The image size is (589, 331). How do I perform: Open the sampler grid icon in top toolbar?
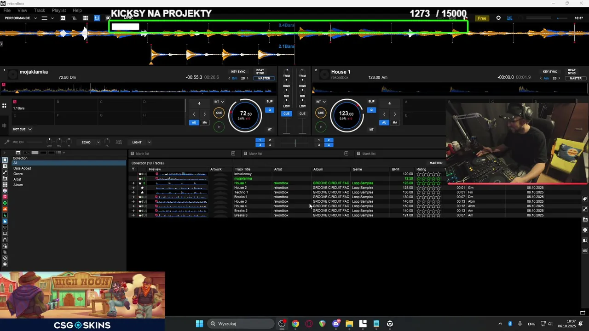click(86, 18)
